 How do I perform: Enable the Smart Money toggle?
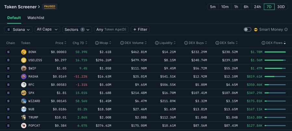tap(248, 29)
